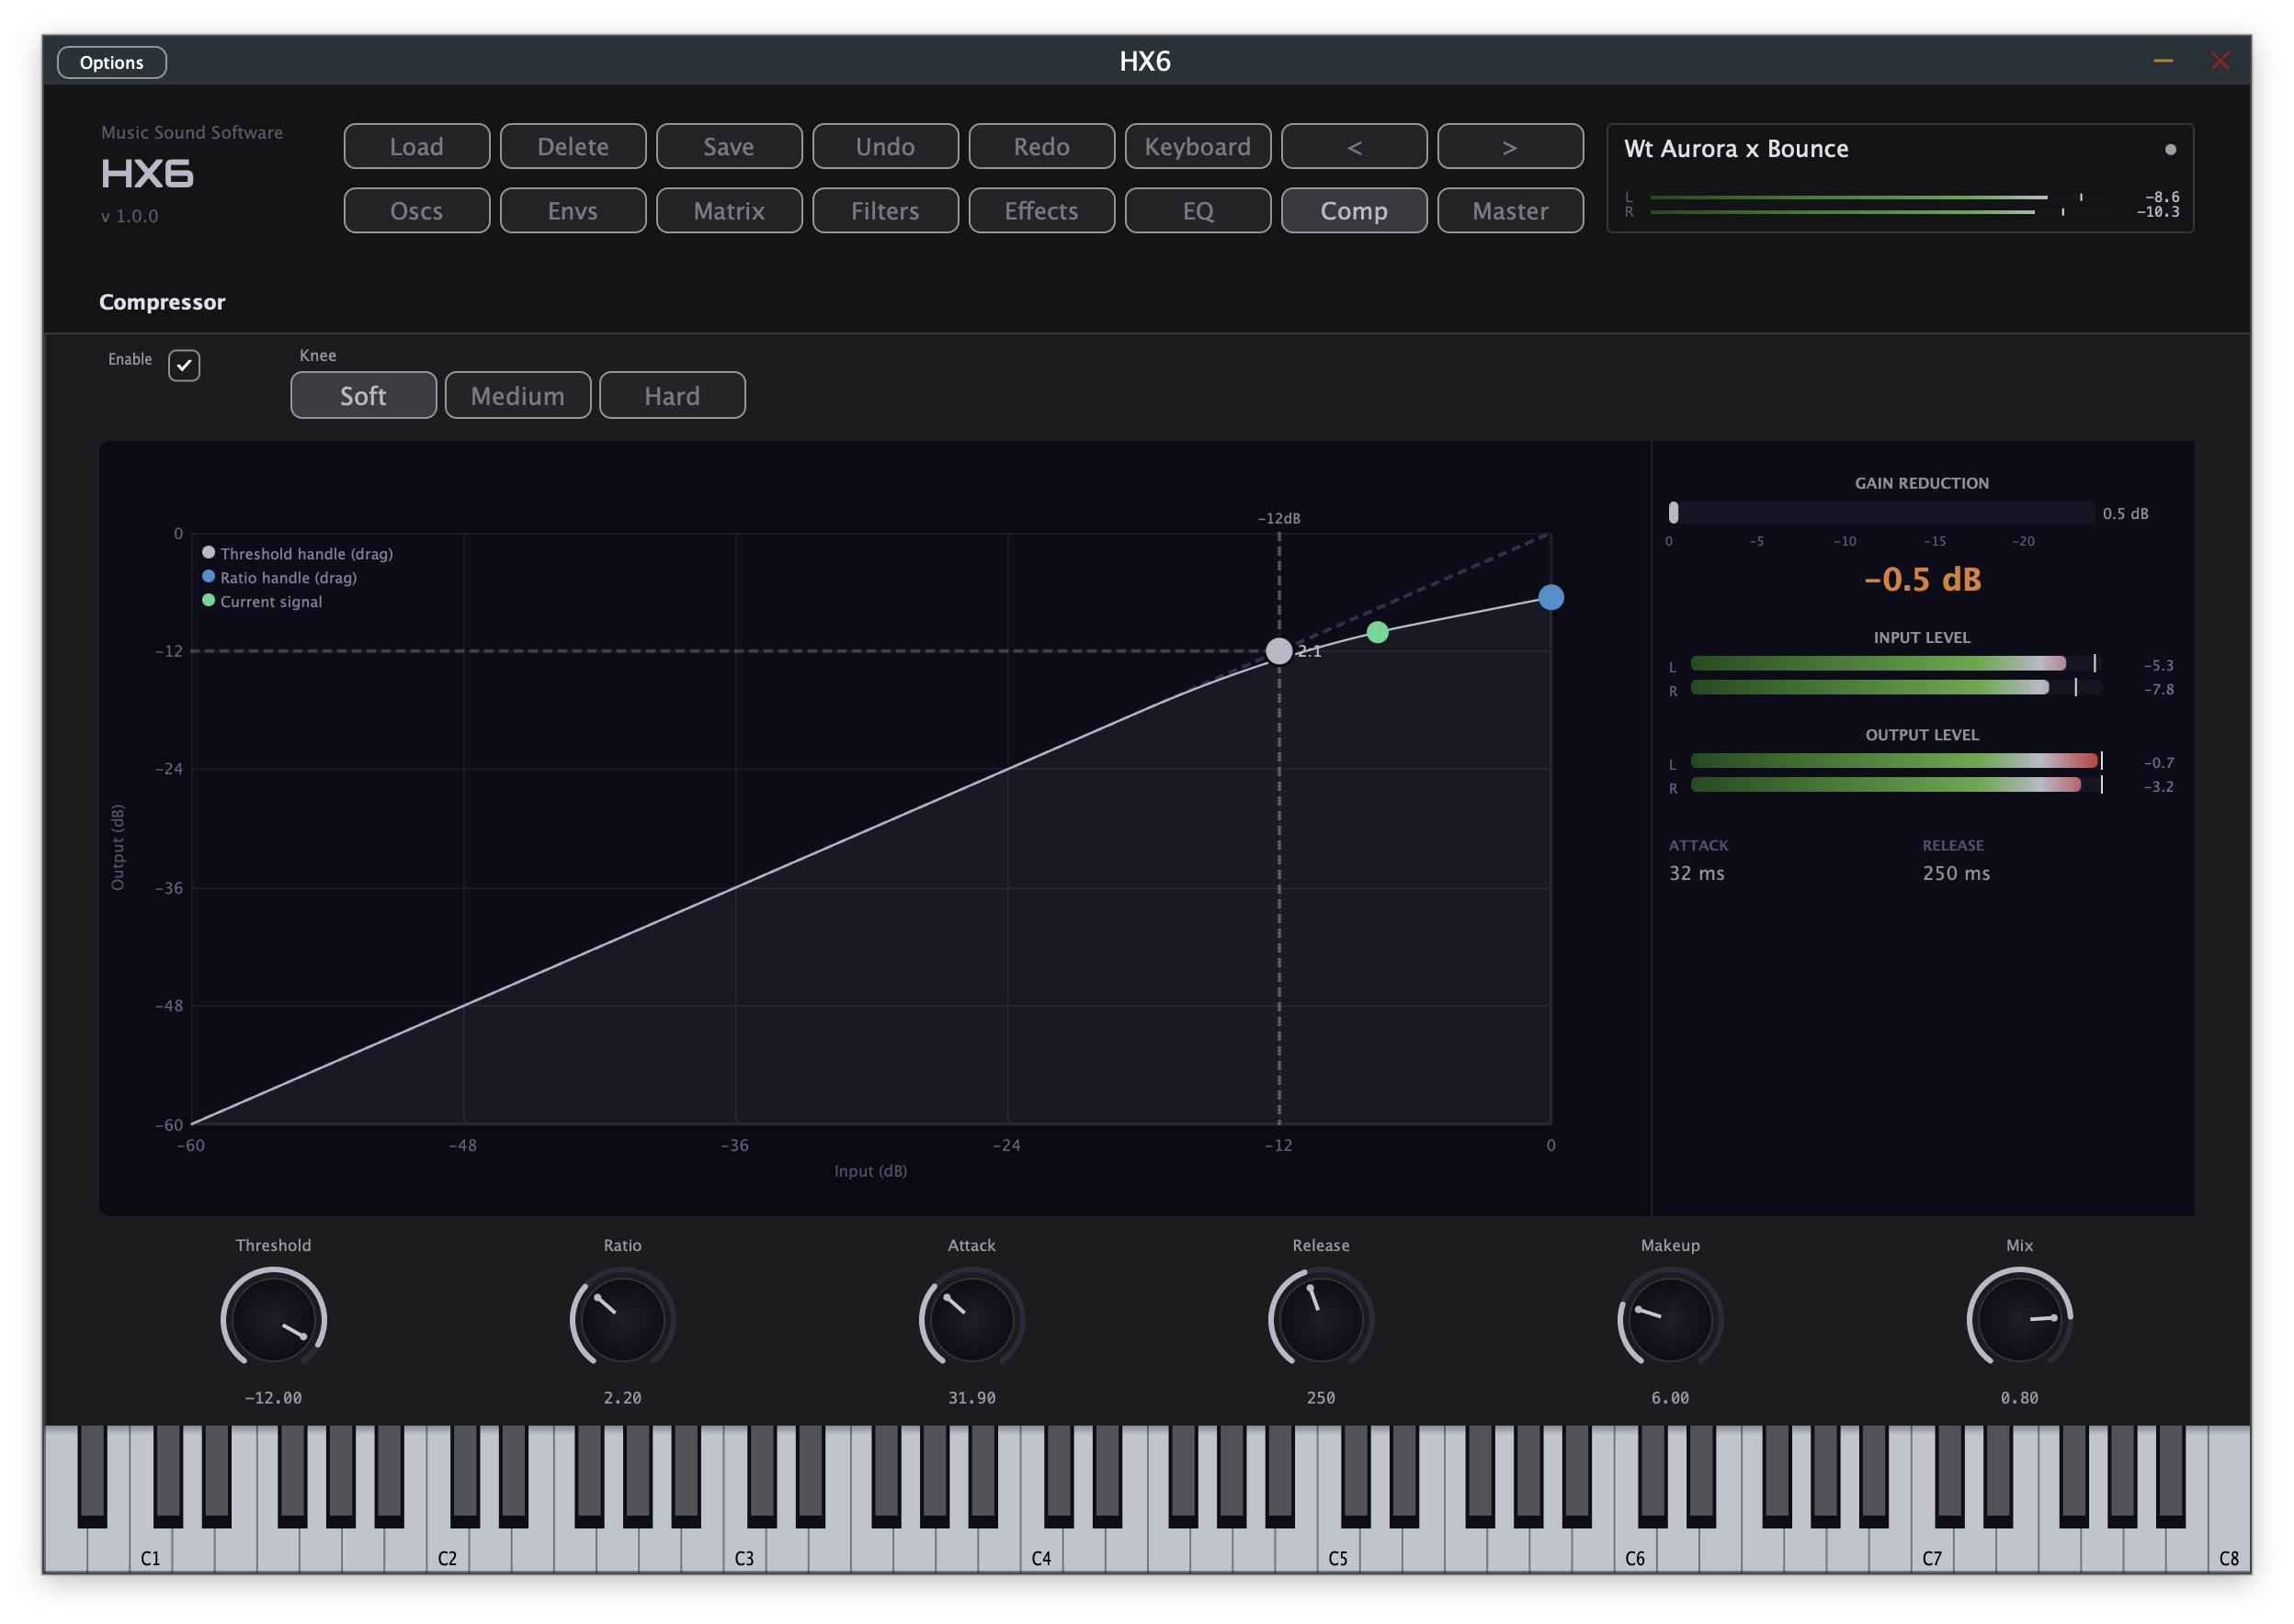Click the 32 ms attack readout
The width and height of the screenshot is (2294, 1624).
[x=1695, y=873]
